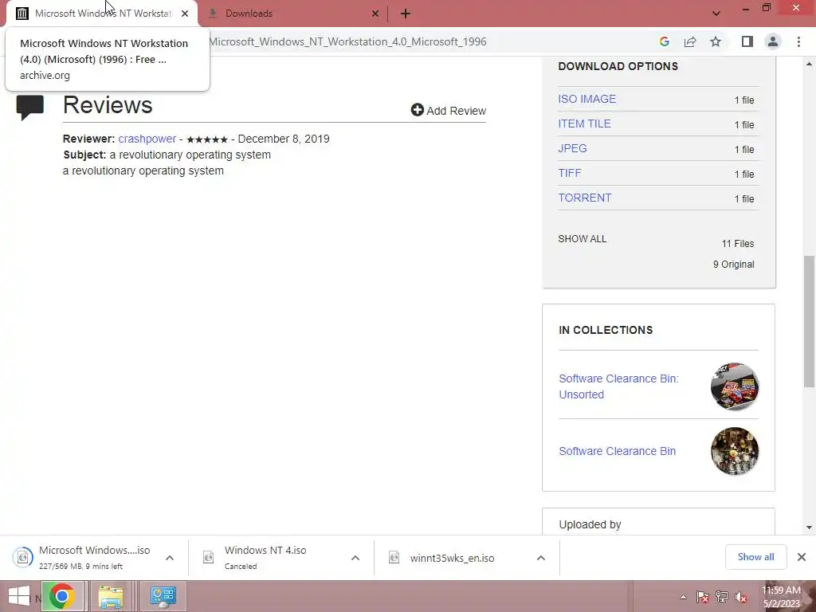Screen dimensions: 816x612
Task: Click the muted volume tray icon
Action: pyautogui.click(x=741, y=598)
